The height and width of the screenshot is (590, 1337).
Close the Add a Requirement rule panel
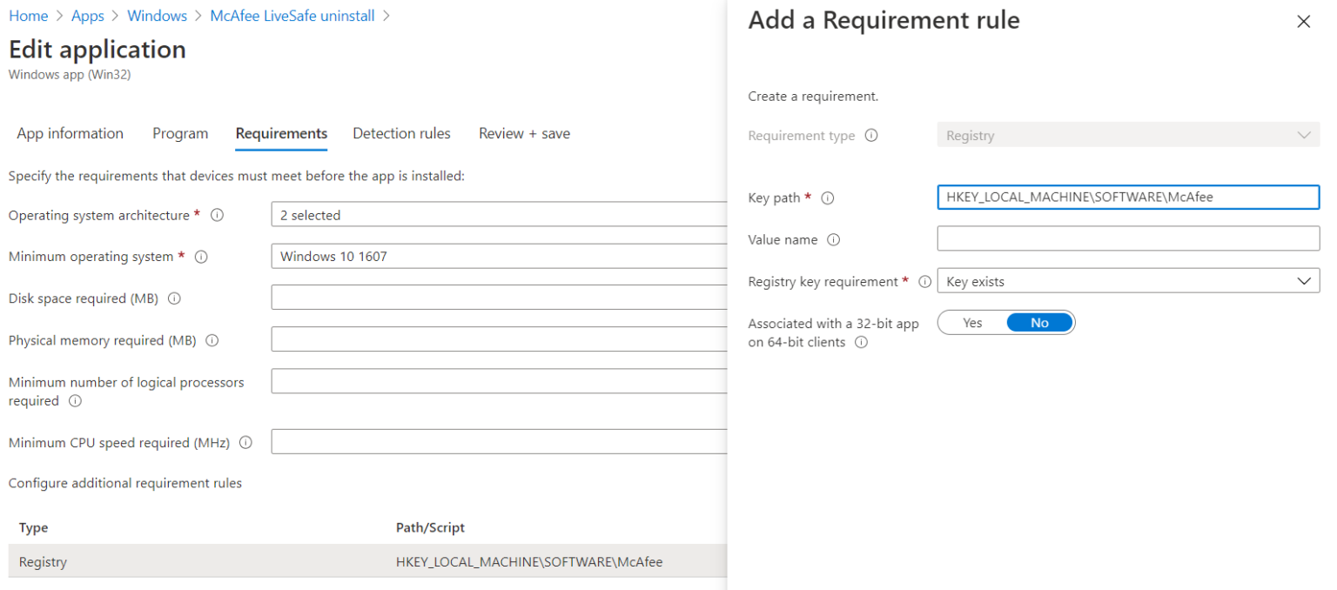1303,22
